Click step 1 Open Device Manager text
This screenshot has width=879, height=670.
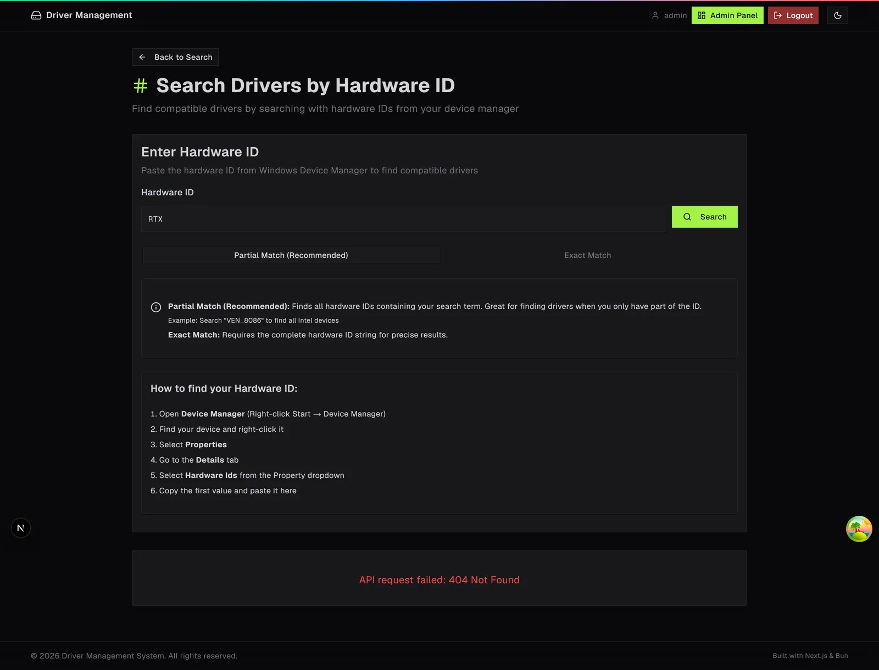268,414
